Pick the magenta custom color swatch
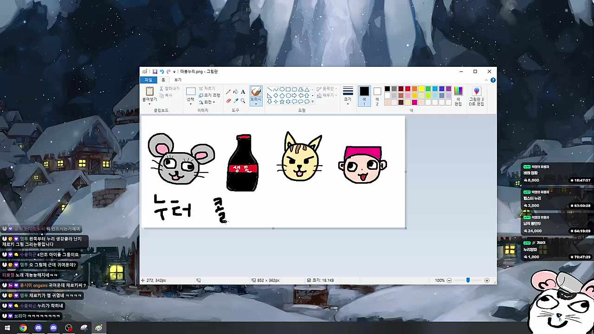594x334 pixels. (414, 103)
